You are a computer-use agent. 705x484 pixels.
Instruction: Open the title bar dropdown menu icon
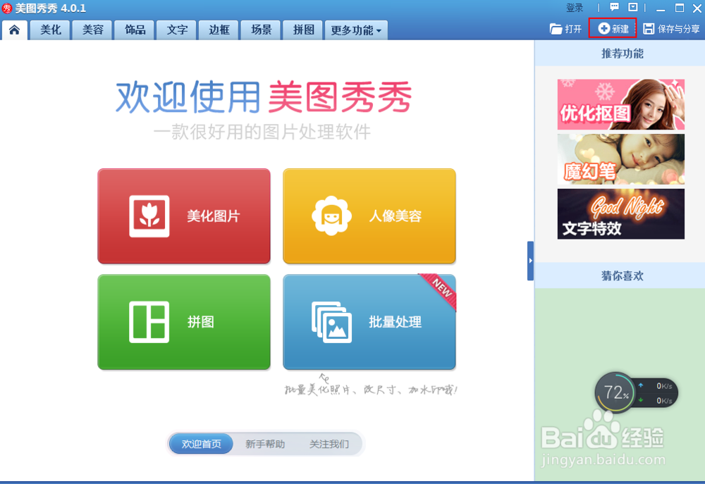[x=632, y=7]
